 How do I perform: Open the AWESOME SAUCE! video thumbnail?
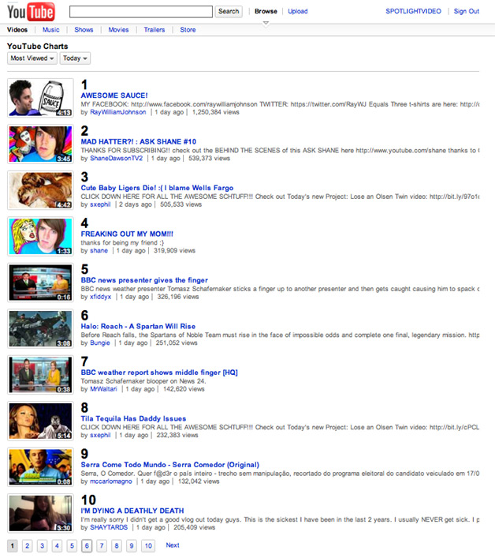point(40,98)
